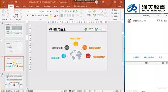
Task: Toggle Underline text formatting
Action: pos(33,16)
